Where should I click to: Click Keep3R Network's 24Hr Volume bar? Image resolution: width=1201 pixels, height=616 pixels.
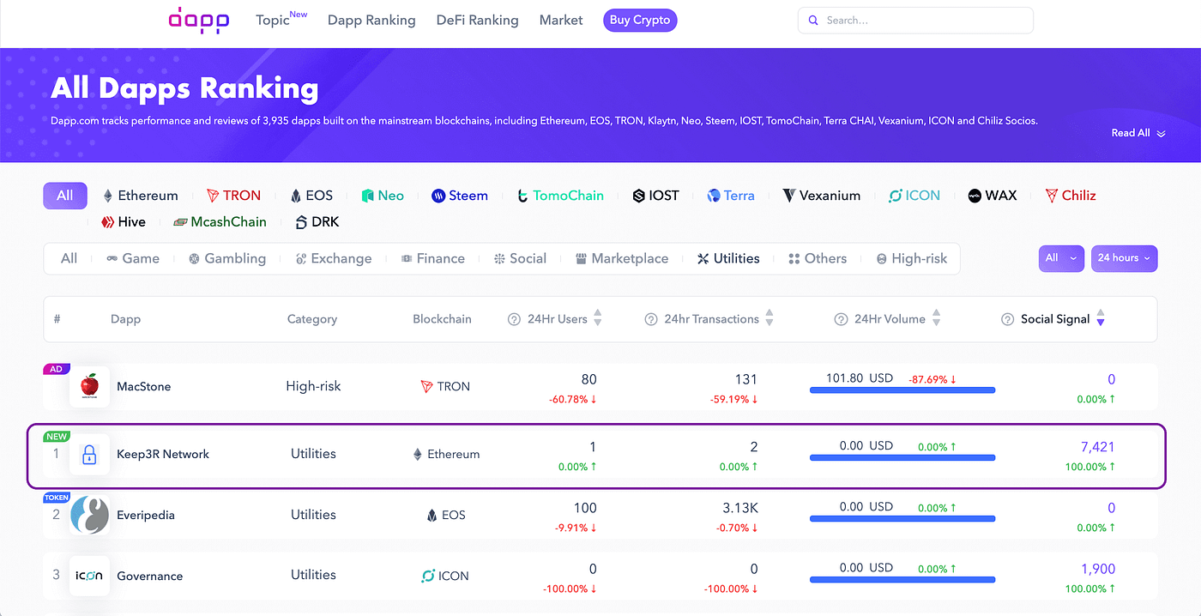click(902, 458)
